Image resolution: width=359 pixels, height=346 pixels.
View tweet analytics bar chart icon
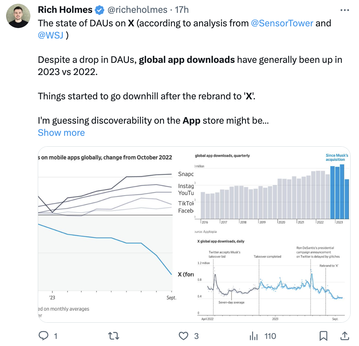point(253,336)
